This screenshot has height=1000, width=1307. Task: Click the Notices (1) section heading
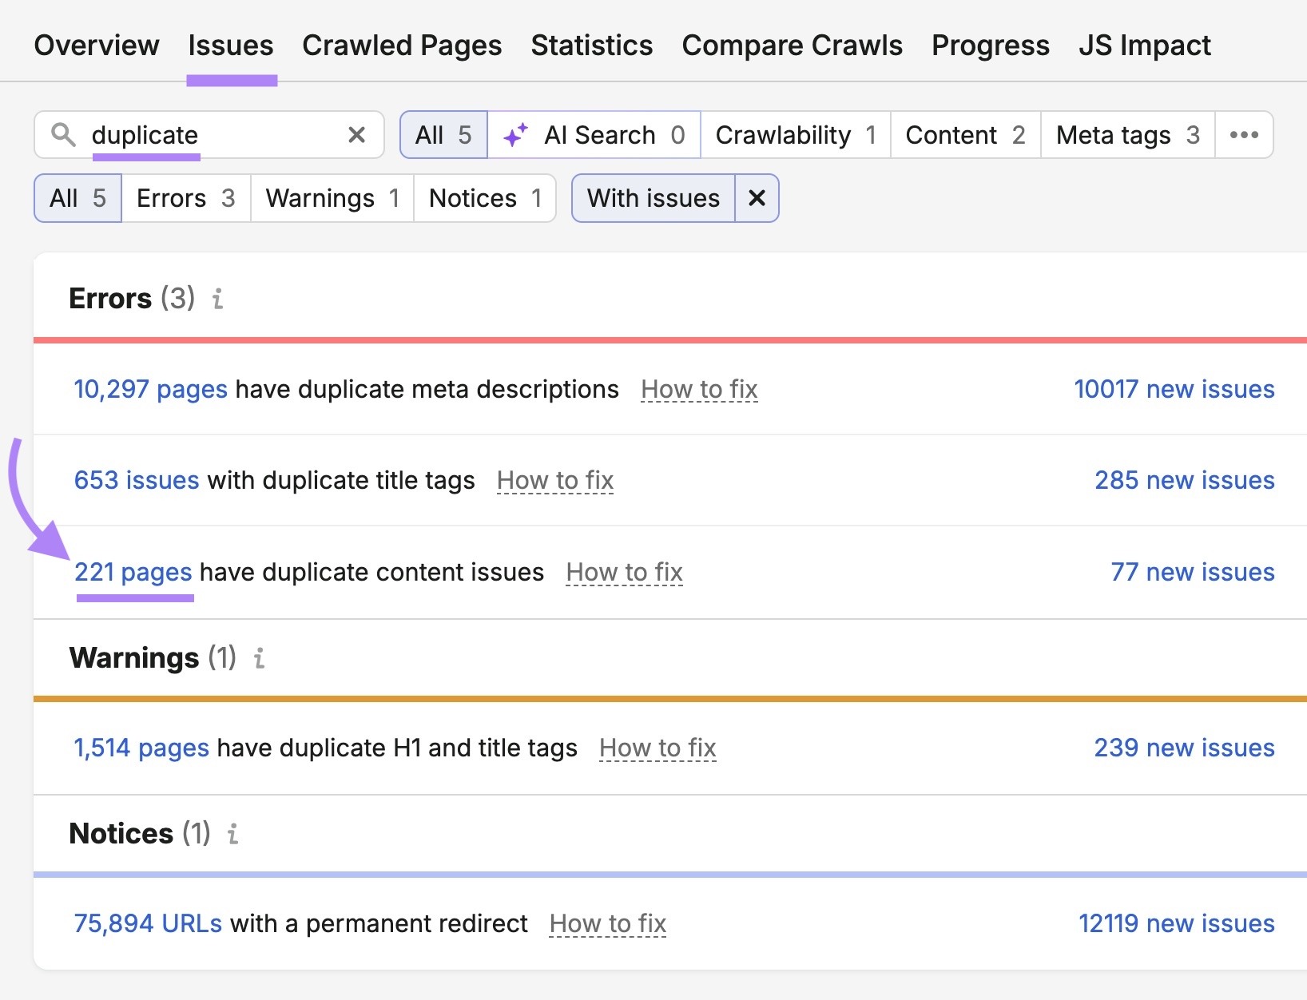tap(140, 834)
